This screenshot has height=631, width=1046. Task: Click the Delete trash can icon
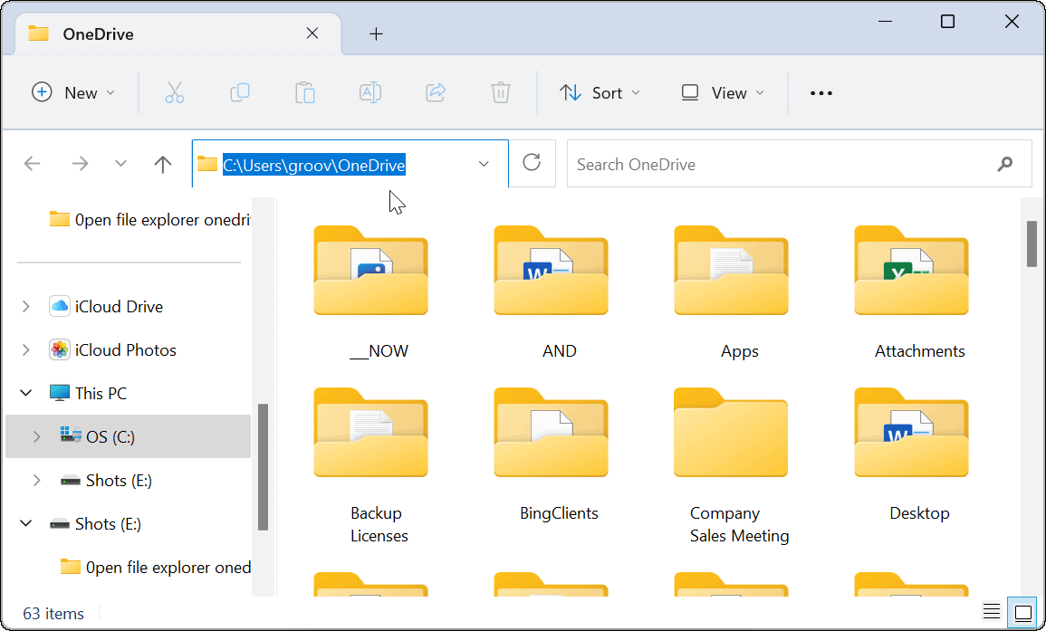(500, 92)
